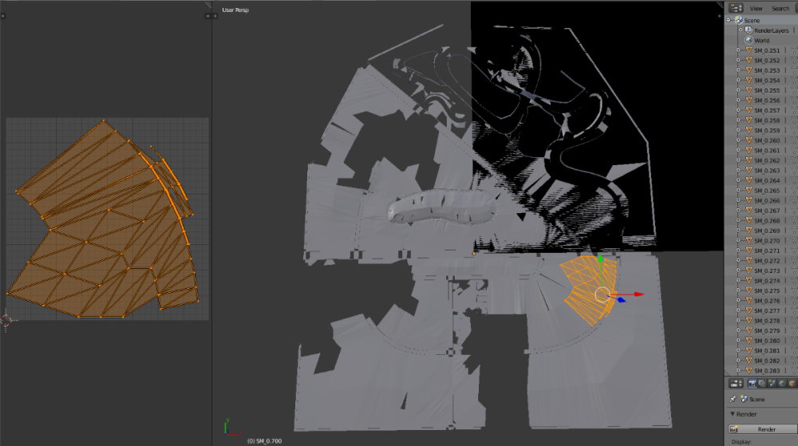This screenshot has height=446, width=798.
Task: Select SM_0.258 in the Outliner
Action: click(x=767, y=120)
